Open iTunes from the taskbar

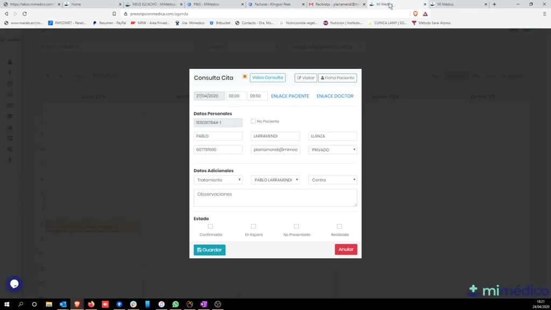tap(161, 304)
